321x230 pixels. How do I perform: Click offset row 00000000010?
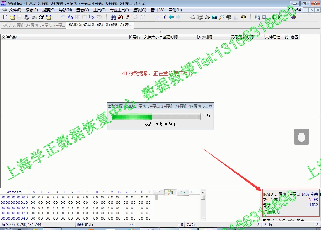click(14, 202)
